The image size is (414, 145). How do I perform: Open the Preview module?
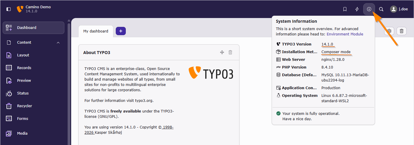pos(33,81)
